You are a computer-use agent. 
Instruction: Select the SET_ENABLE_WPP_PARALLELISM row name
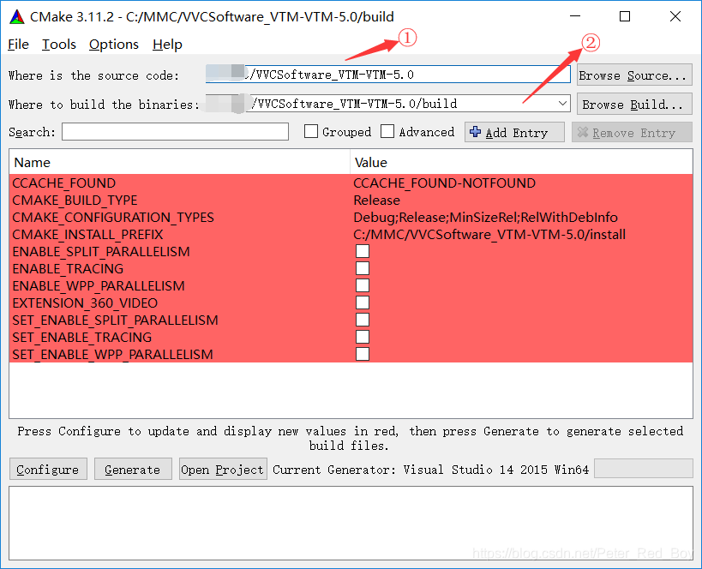[112, 354]
